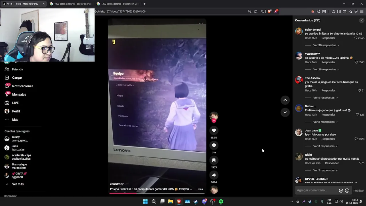
Task: Go to previous video arrow
Action: 285,100
